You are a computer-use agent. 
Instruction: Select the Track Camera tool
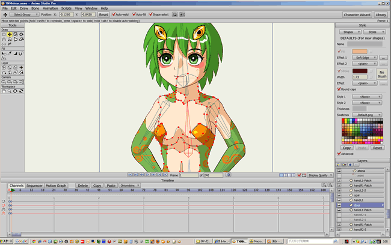pos(4,82)
